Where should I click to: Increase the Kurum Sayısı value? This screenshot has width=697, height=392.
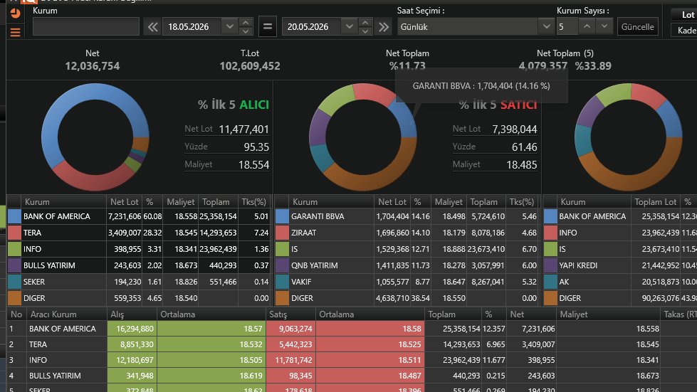coord(587,26)
